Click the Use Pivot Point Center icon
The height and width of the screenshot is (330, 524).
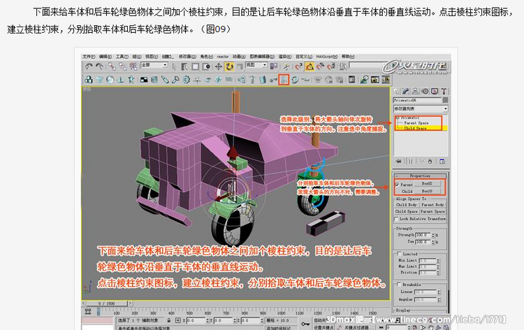[x=274, y=66]
